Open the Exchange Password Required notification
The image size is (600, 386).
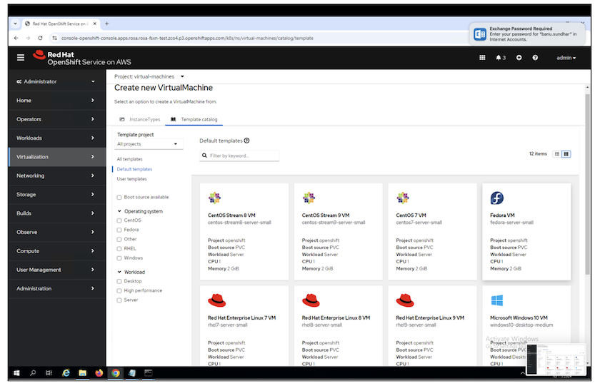527,34
